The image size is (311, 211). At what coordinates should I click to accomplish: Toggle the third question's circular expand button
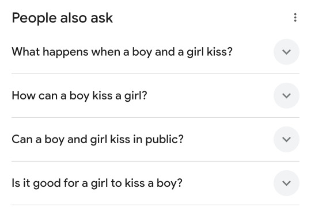[286, 139]
